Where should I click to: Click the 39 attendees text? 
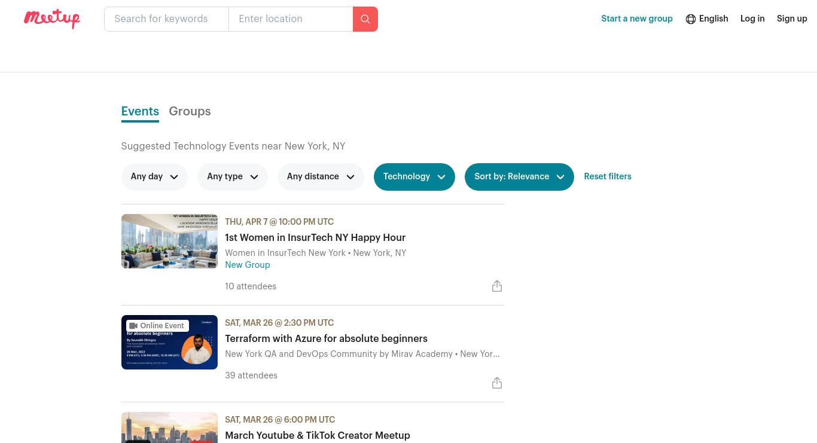tap(251, 375)
